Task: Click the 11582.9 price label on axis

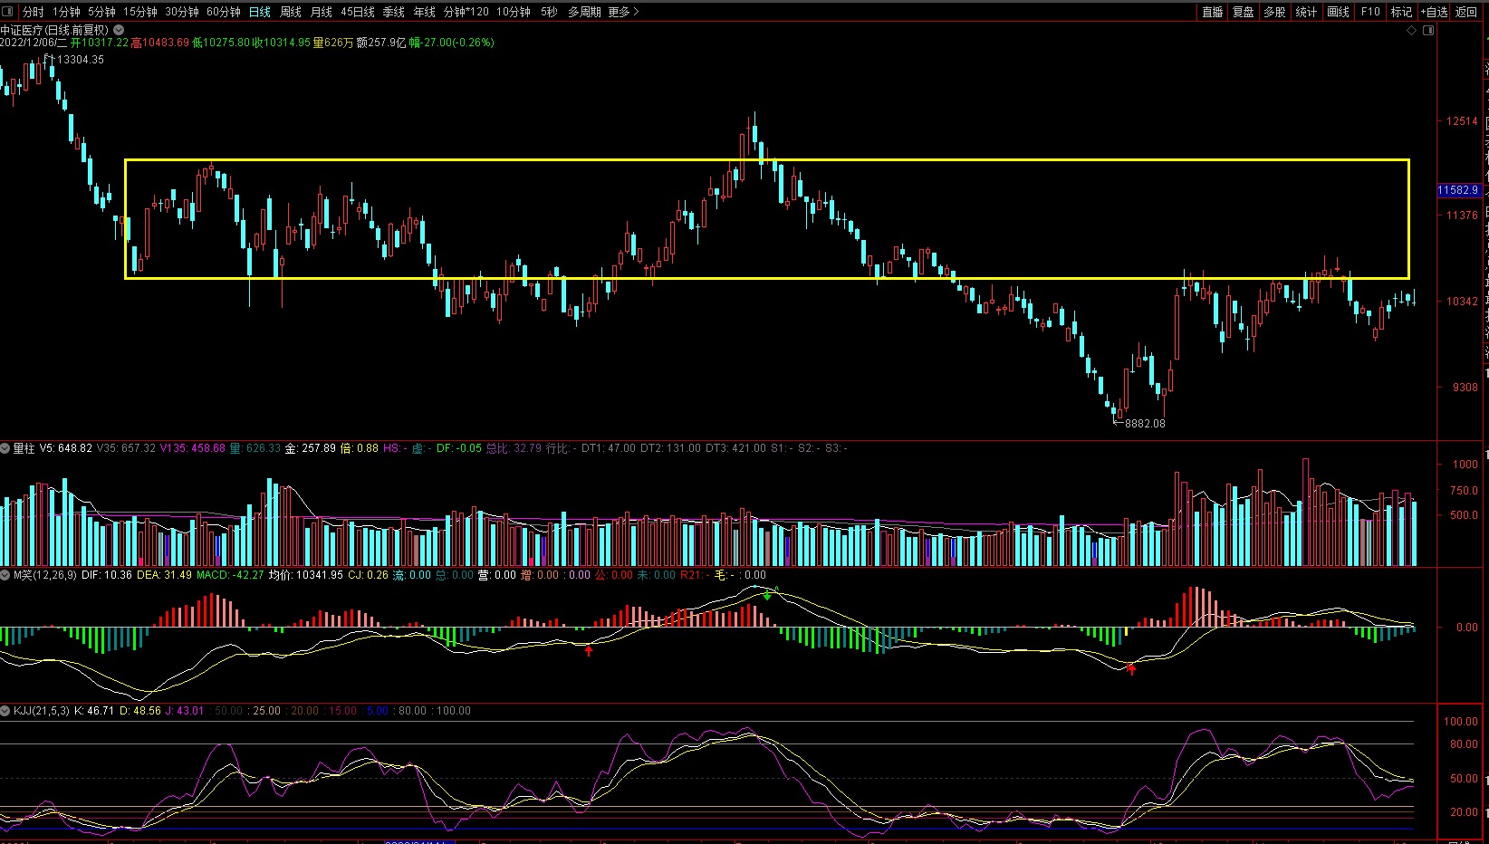Action: click(x=1458, y=190)
